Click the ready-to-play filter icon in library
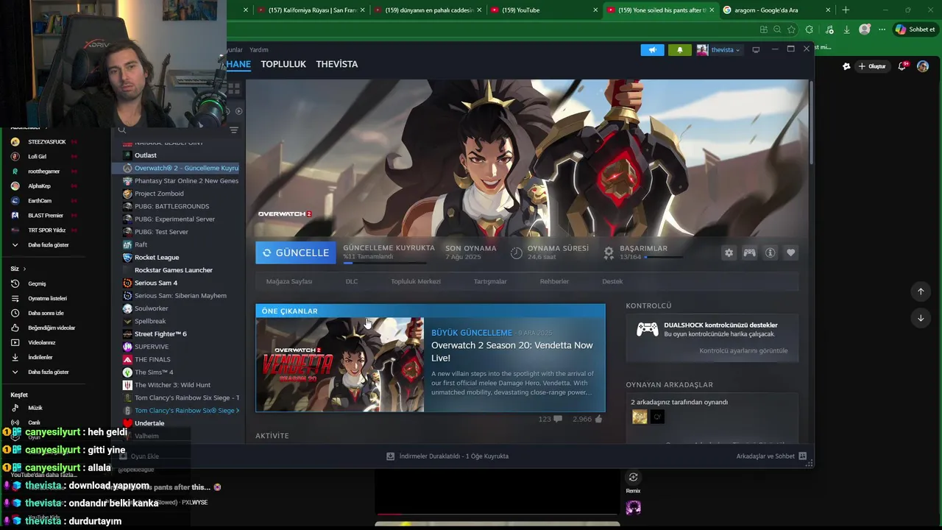The height and width of the screenshot is (530, 942). pos(238,111)
